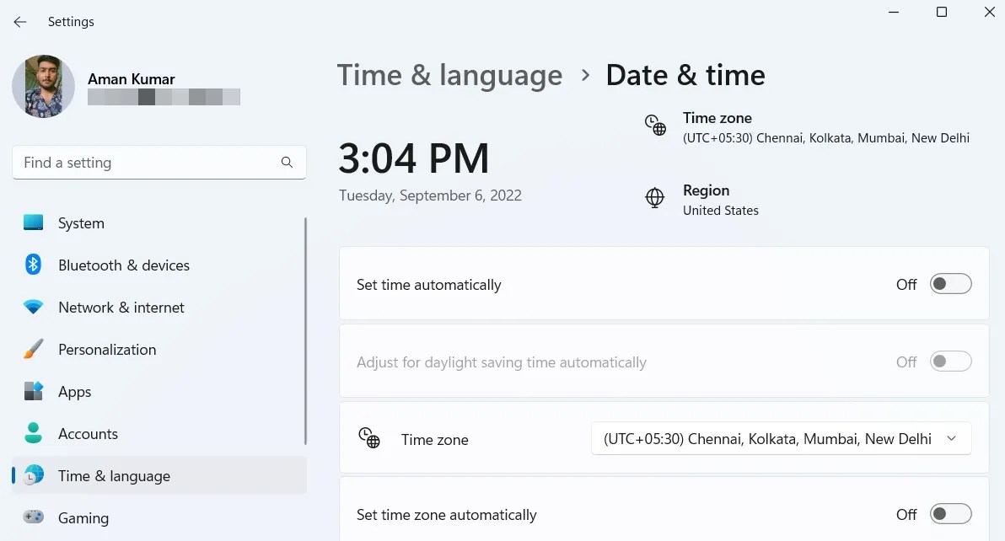
Task: Click the Network & internet Wi-Fi icon
Action: click(x=34, y=308)
